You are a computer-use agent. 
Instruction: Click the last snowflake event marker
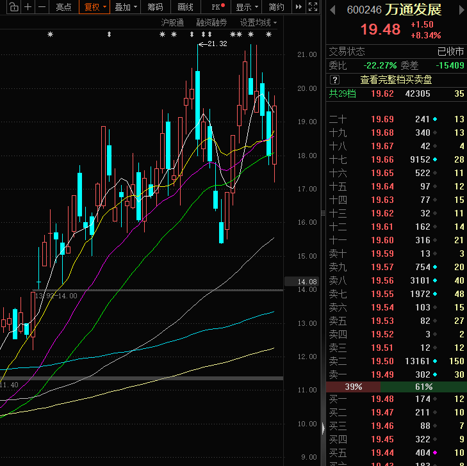click(x=268, y=35)
